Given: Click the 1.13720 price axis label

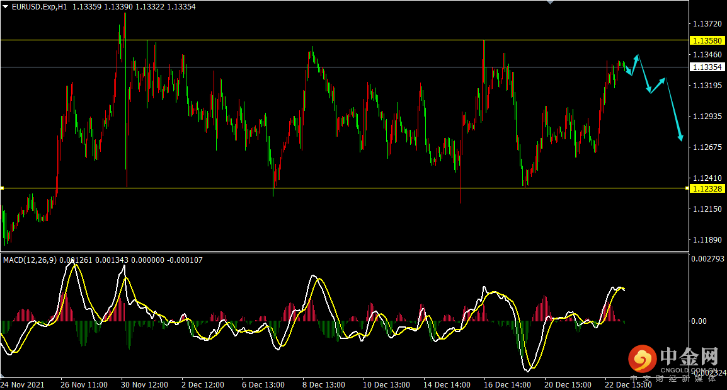Looking at the screenshot, I should coord(707,24).
